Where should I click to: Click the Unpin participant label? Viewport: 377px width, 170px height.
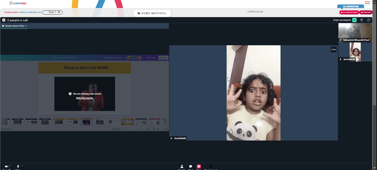pyautogui.click(x=342, y=20)
